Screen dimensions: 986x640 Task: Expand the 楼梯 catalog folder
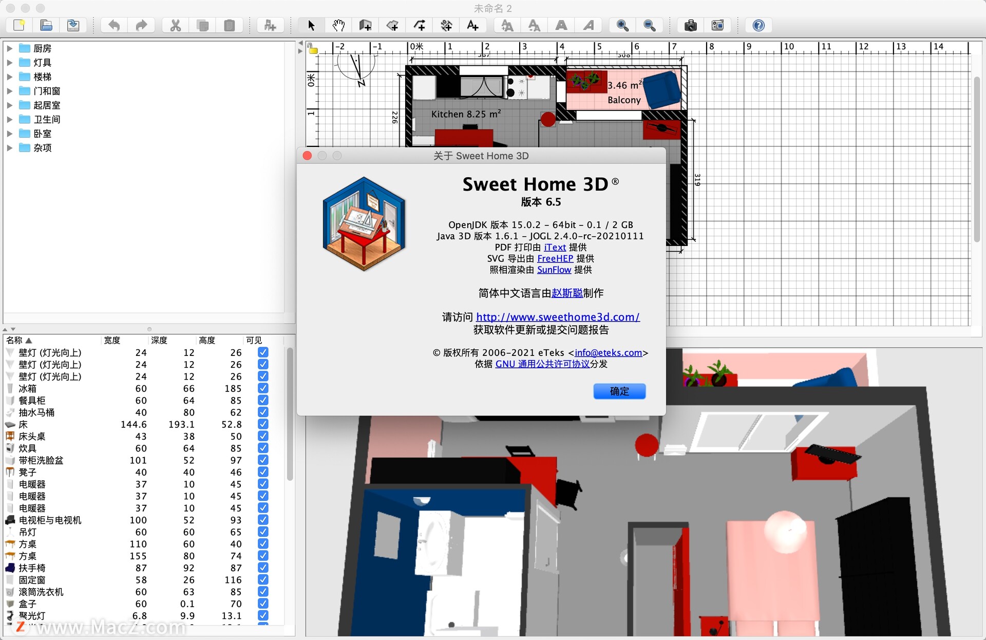coord(9,77)
